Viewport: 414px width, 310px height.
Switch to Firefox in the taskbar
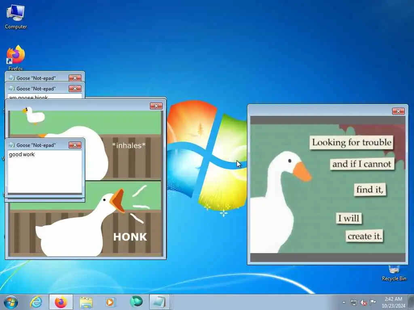coord(61,302)
